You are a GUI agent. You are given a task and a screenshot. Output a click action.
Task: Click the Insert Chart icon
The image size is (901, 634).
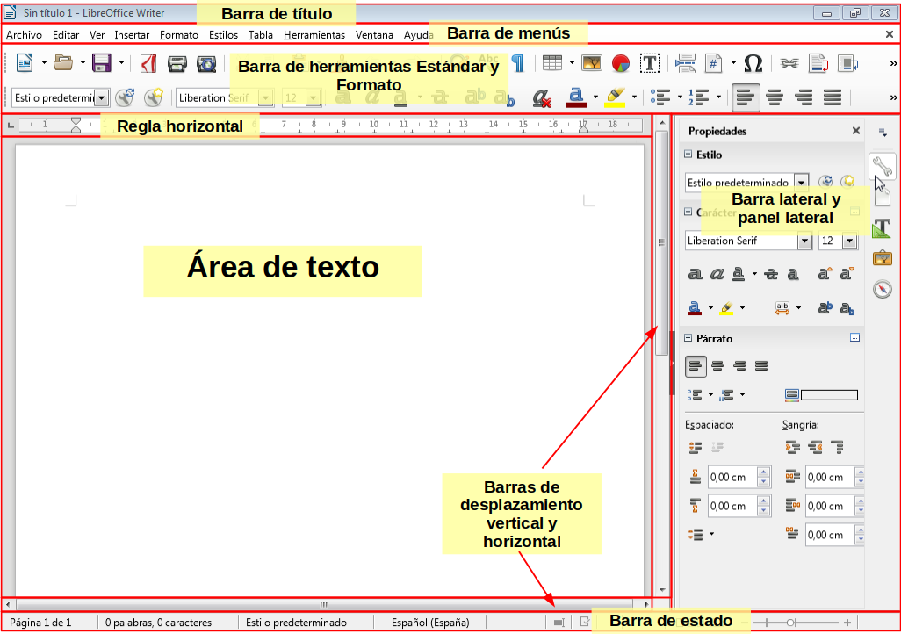620,62
